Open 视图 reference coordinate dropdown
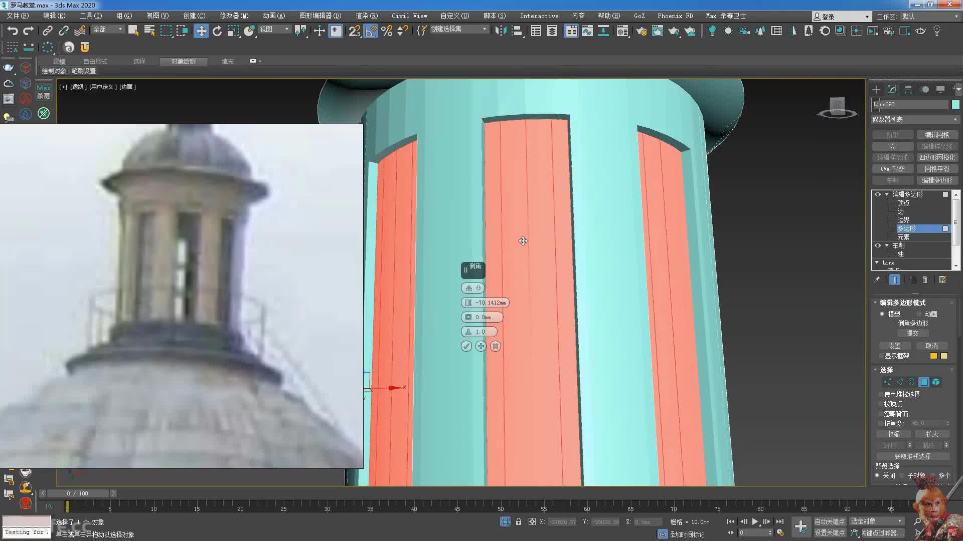Image resolution: width=963 pixels, height=541 pixels. (274, 29)
